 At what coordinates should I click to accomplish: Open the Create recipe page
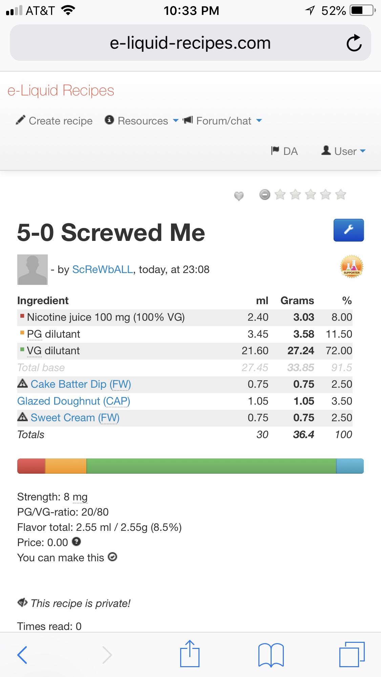54,121
